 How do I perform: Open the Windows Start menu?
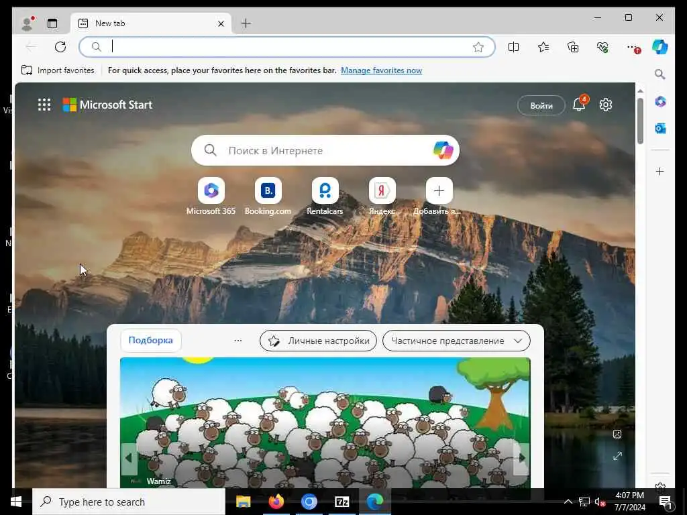click(x=16, y=502)
